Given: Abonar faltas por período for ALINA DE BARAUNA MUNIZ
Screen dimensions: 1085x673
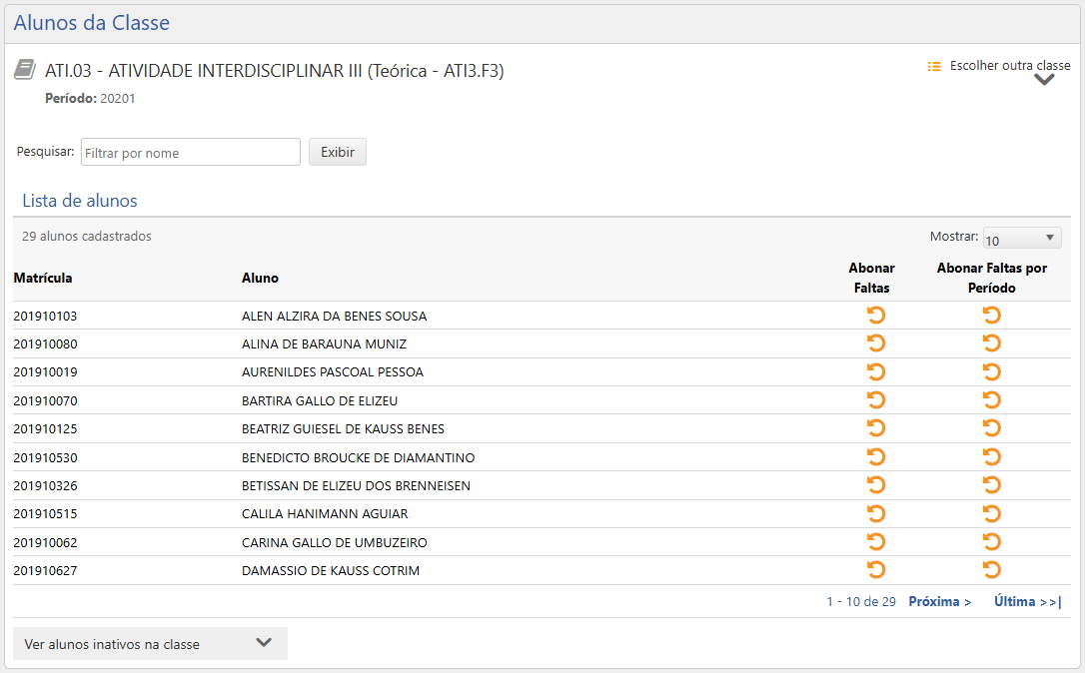Looking at the screenshot, I should click(x=991, y=342).
